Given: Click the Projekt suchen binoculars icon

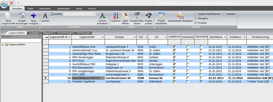Looking at the screenshot, I should coord(149,16).
